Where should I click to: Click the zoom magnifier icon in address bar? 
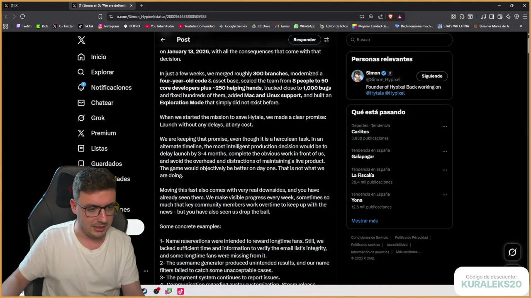(371, 17)
